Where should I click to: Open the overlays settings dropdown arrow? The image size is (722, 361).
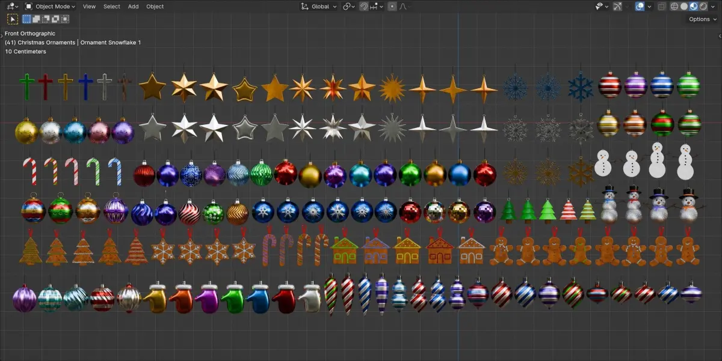[x=649, y=7]
